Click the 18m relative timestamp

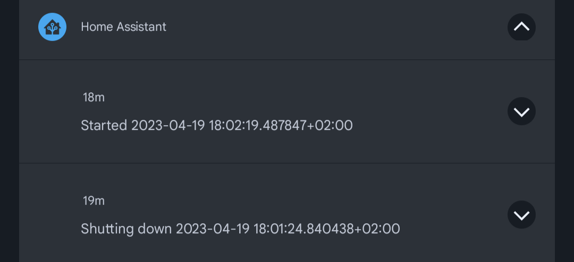pos(94,97)
